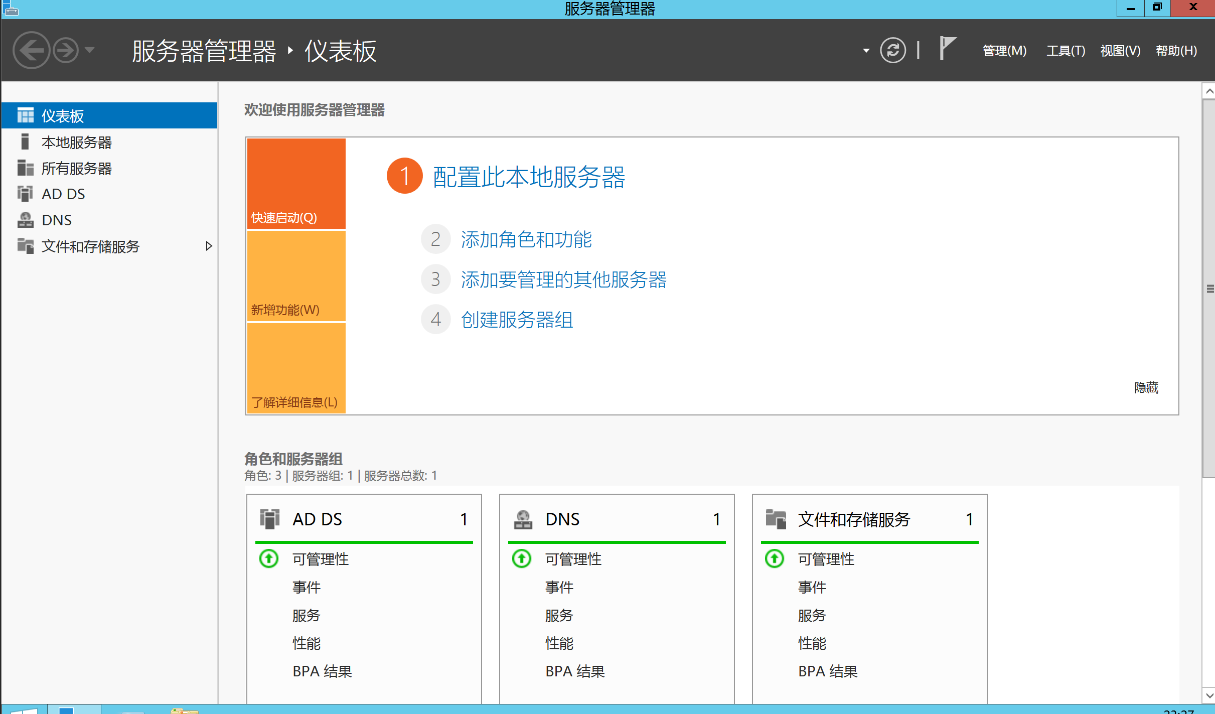Select the 快速启动(Q) orange tile

(296, 184)
